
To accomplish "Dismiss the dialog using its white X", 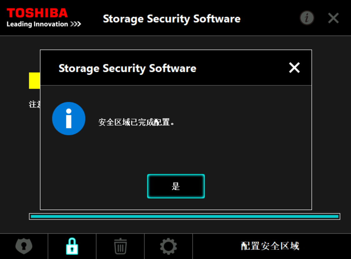I will coord(294,68).
